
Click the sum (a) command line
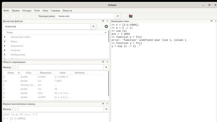coord(119,31)
